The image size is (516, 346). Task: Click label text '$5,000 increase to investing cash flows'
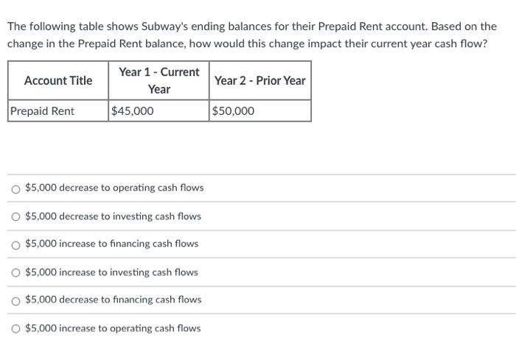pyautogui.click(x=111, y=272)
